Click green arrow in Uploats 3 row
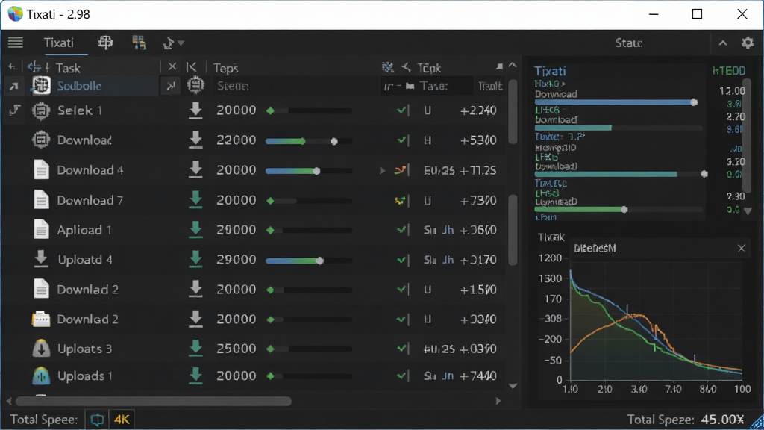Image resolution: width=764 pixels, height=430 pixels. (195, 349)
